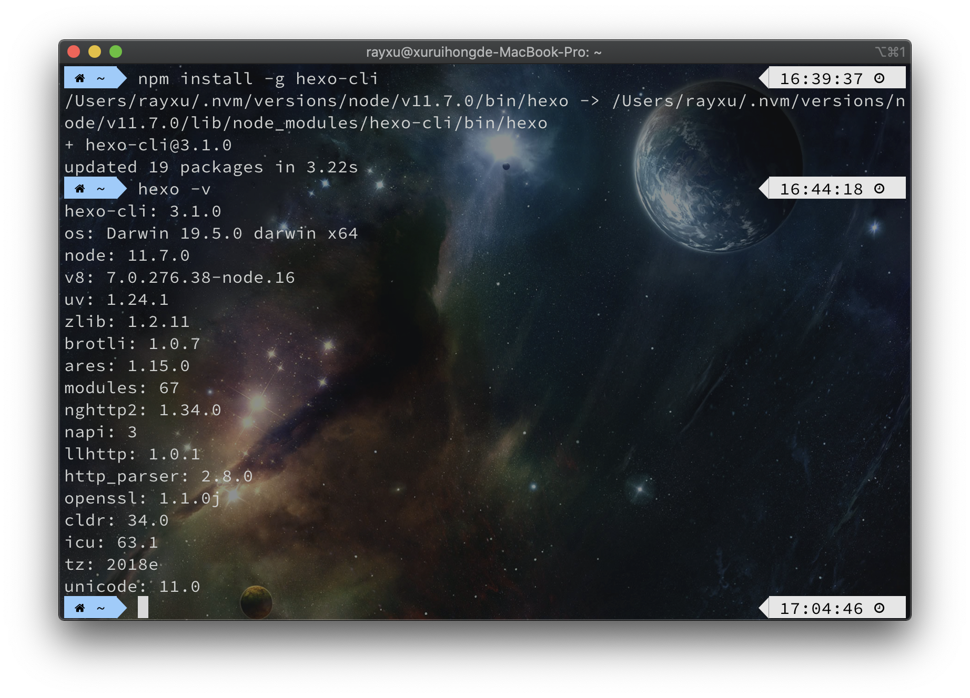Screen dimensions: 970x698
Task: Click the 'hexo -v' command text
Action: pos(174,189)
